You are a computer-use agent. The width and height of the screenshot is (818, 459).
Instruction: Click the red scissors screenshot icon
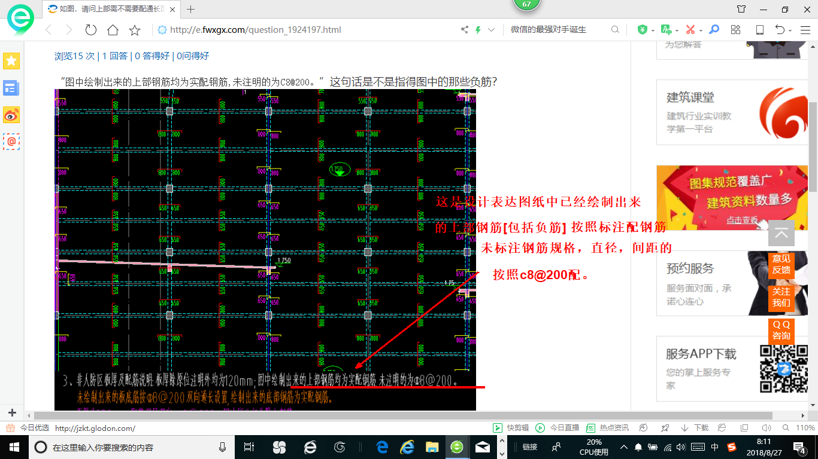[x=690, y=30]
